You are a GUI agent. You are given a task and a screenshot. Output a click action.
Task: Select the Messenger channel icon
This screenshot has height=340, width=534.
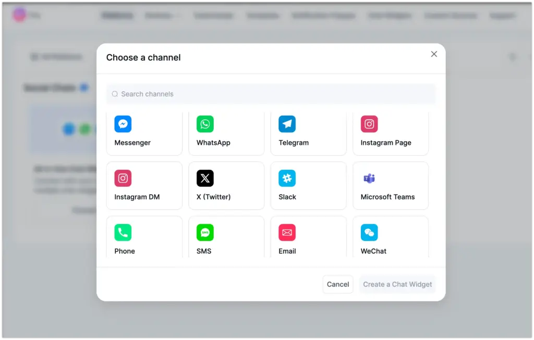[x=123, y=124]
